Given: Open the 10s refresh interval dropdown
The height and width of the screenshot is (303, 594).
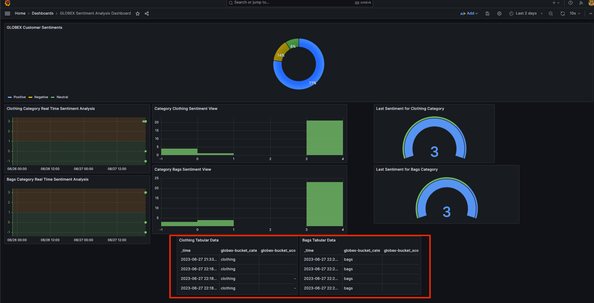Looking at the screenshot, I should (575, 14).
